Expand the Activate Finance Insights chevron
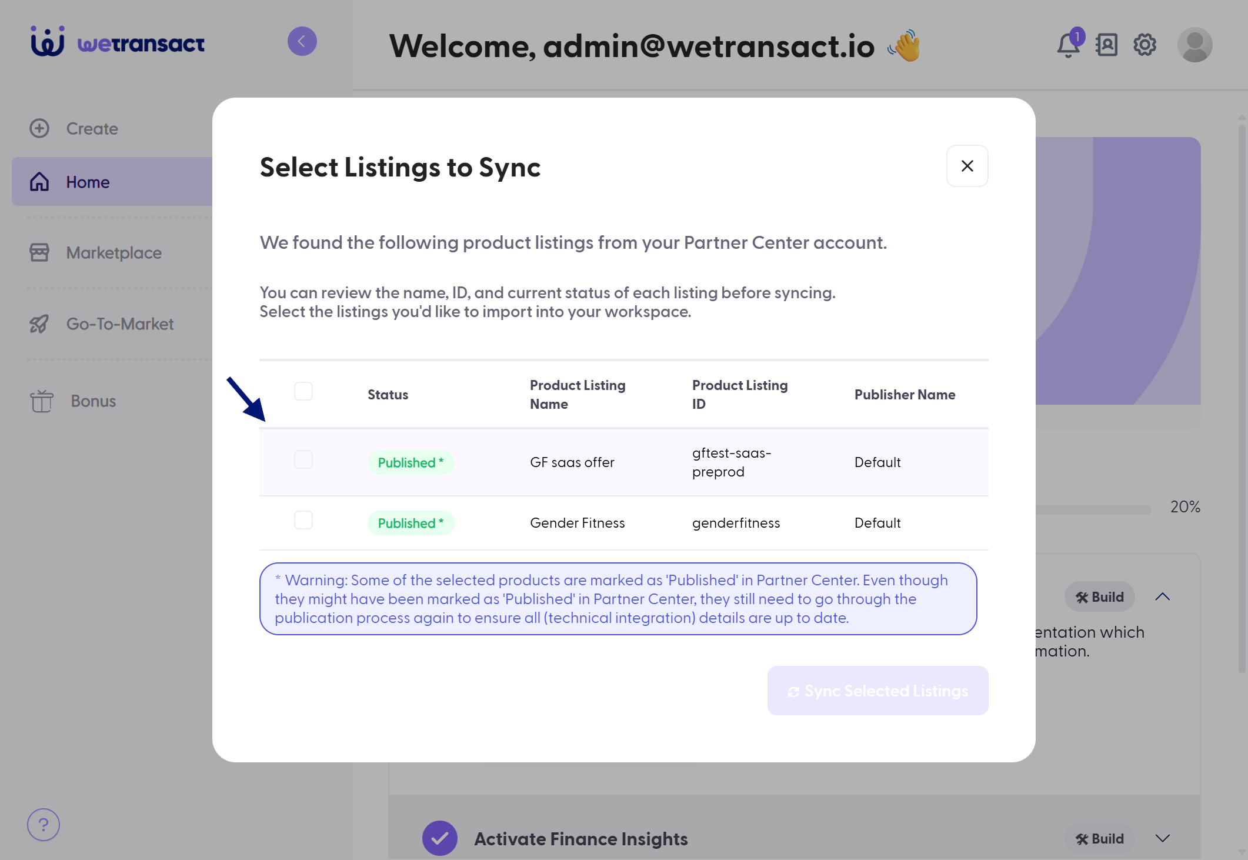The width and height of the screenshot is (1248, 860). (1162, 838)
